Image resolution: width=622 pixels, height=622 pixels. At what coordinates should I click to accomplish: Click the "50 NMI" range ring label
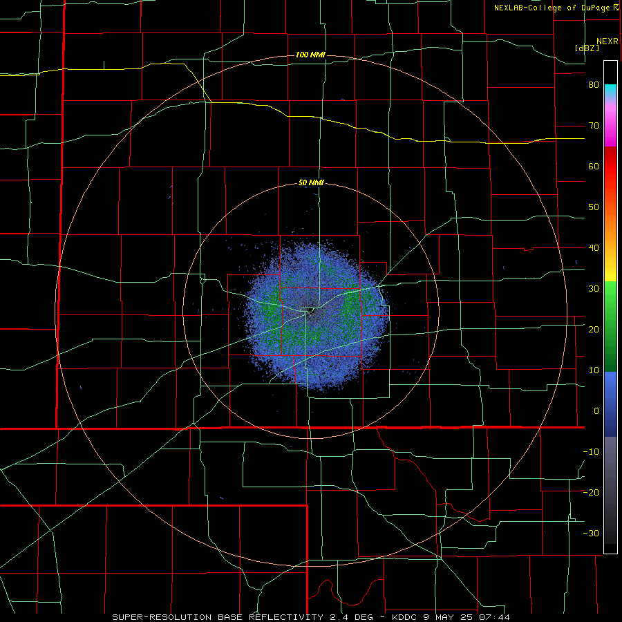(311, 183)
